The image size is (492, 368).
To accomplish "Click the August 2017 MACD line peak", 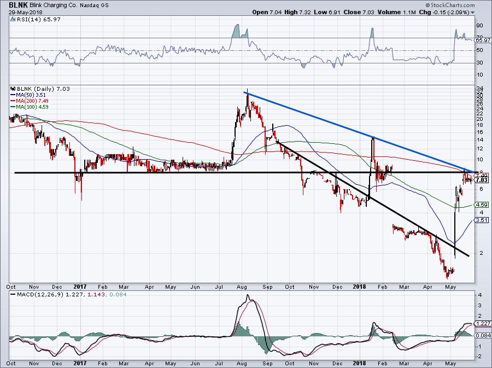I will click(248, 295).
